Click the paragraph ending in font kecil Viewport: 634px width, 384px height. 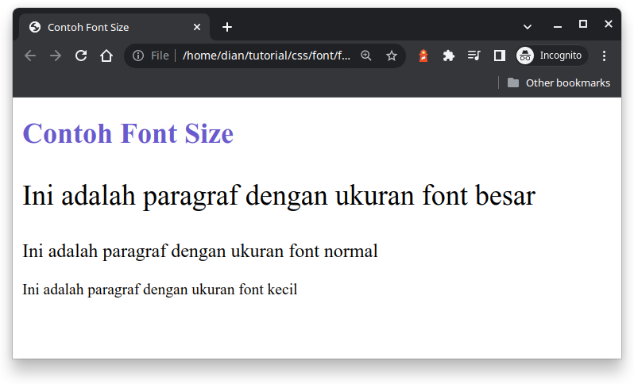pos(160,290)
